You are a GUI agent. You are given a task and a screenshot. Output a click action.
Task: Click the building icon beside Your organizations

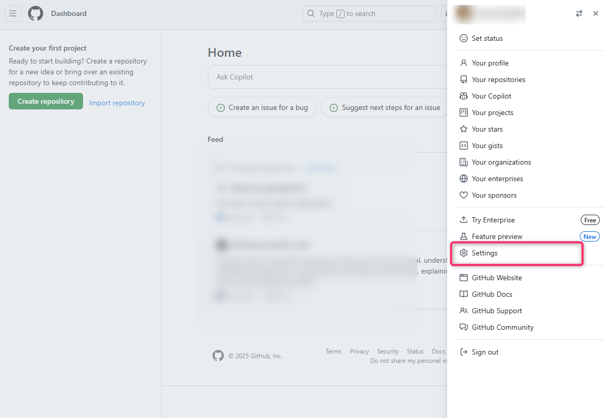463,162
